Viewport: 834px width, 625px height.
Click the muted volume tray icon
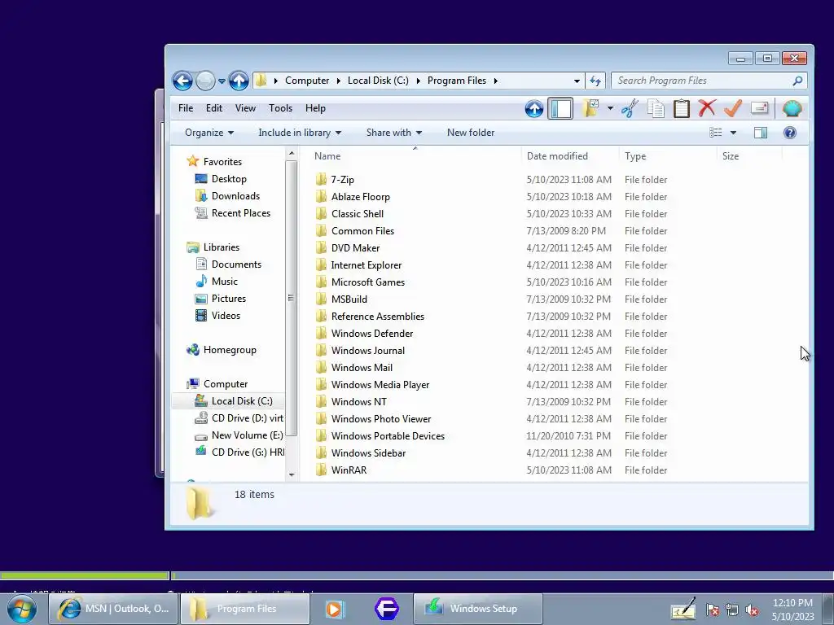tap(752, 610)
